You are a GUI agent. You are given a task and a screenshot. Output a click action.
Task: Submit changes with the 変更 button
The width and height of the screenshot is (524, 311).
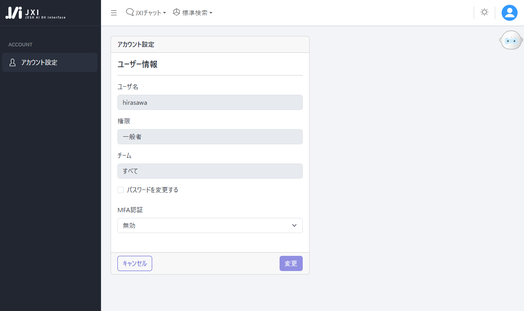pyautogui.click(x=291, y=263)
